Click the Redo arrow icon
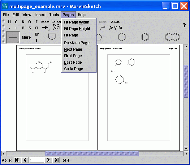190x165 pixels. (x=103, y=27)
